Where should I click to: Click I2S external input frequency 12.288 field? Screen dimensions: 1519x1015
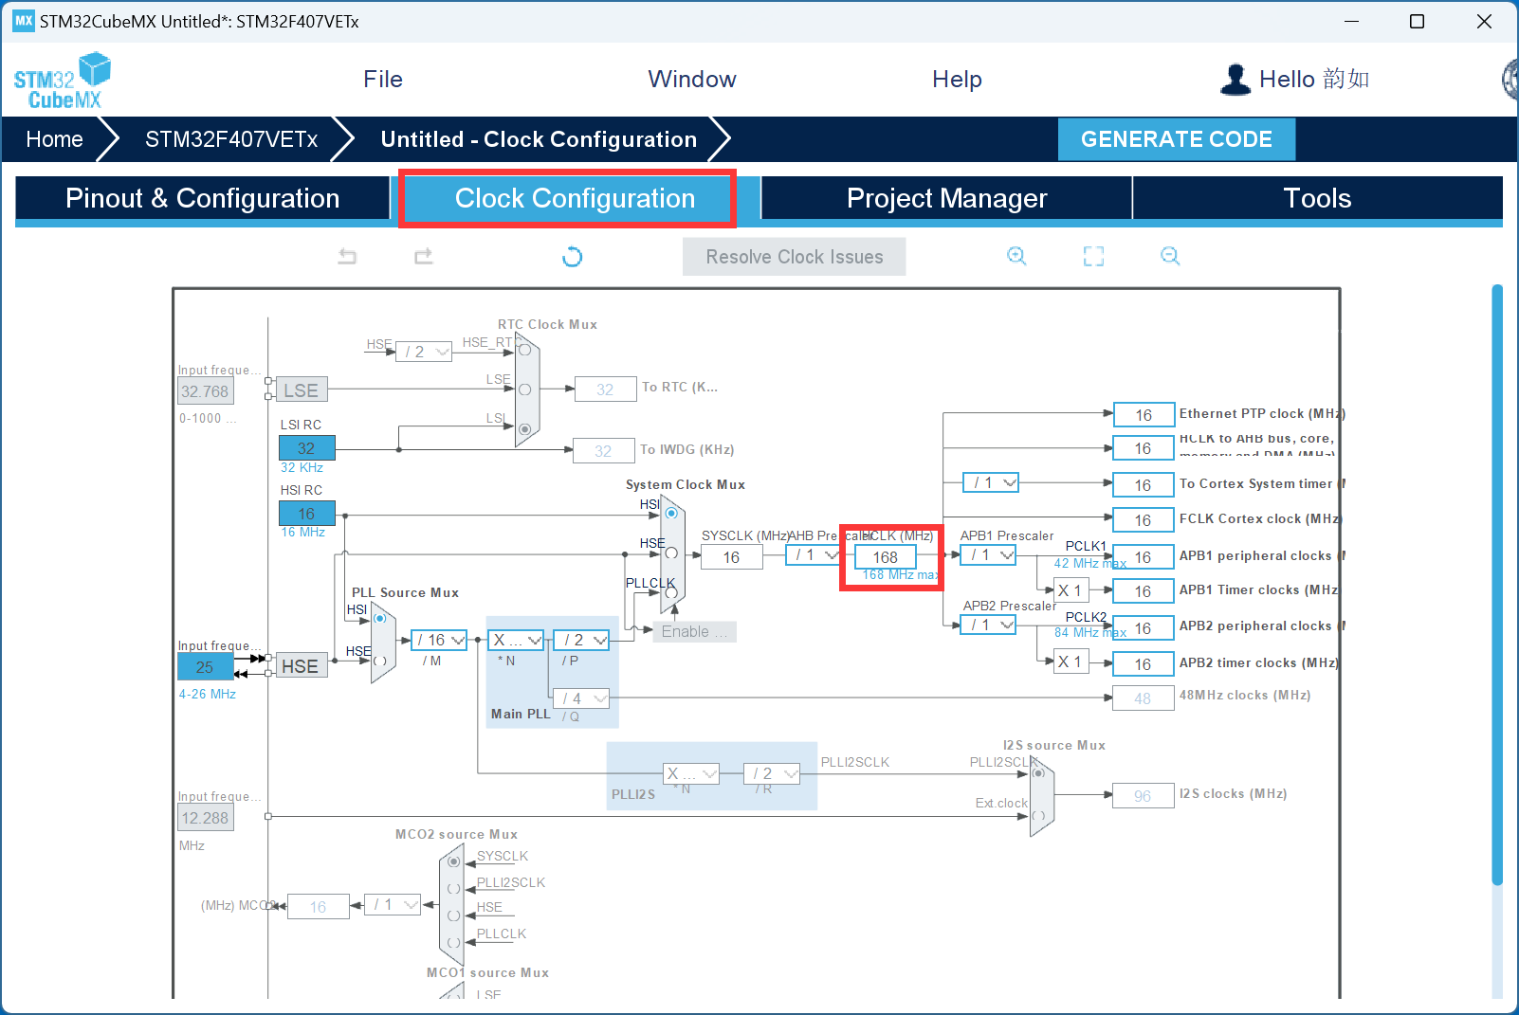click(x=205, y=818)
